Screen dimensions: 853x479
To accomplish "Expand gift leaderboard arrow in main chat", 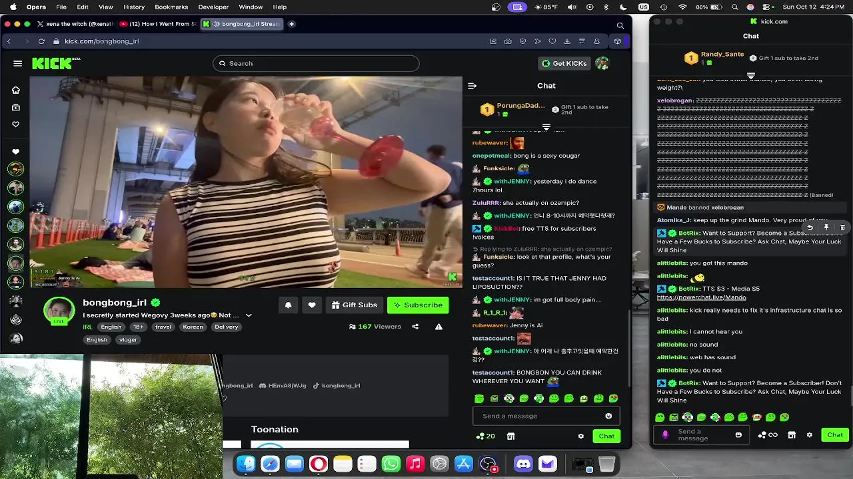I will (546, 126).
